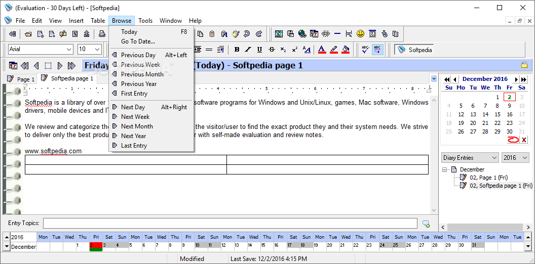This screenshot has width=535, height=264.
Task: Click the text highlight color pen swatch
Action: pyautogui.click(x=334, y=50)
